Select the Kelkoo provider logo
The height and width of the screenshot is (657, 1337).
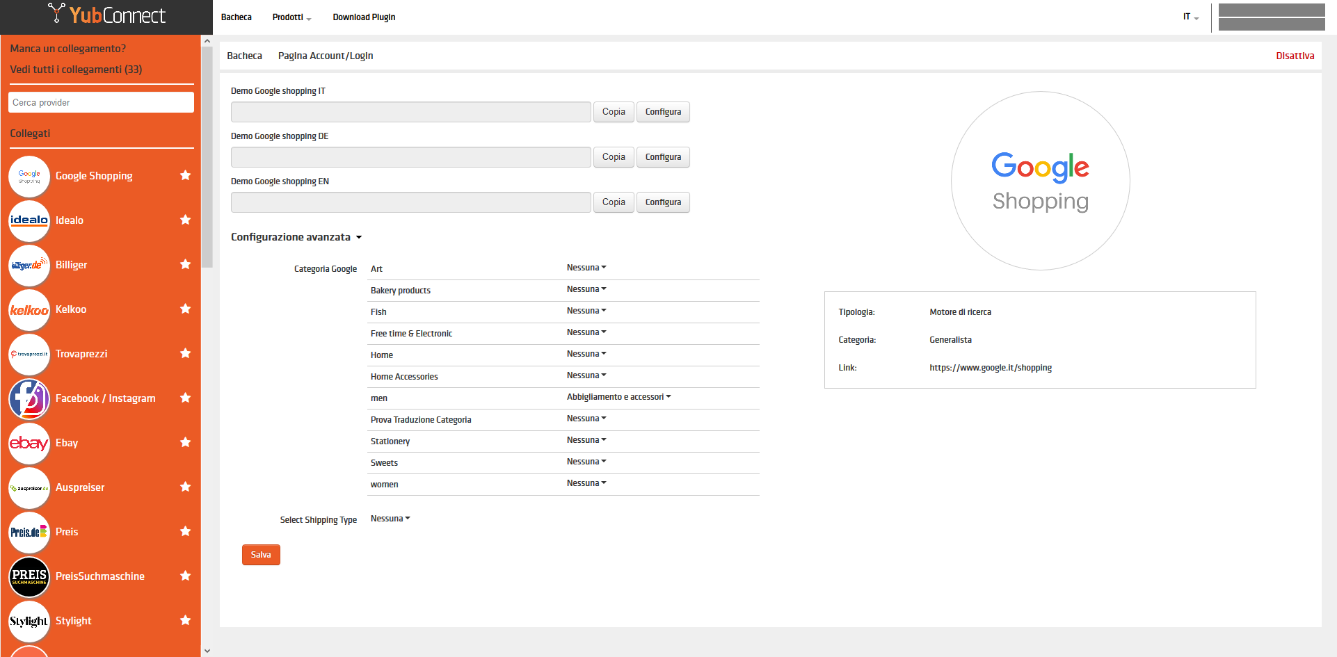pyautogui.click(x=29, y=310)
